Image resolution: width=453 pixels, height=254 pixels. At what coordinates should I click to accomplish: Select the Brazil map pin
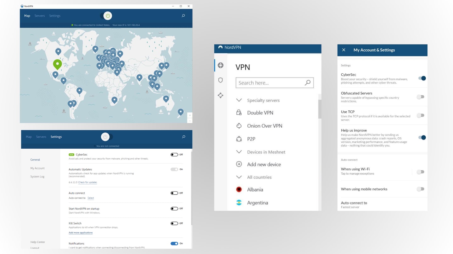(x=79, y=91)
